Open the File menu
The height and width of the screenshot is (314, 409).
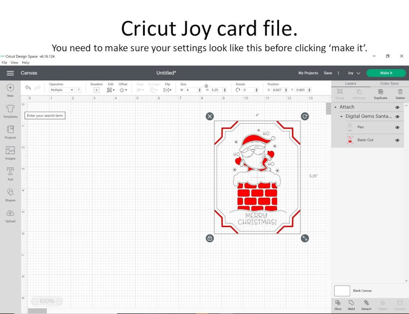(4, 63)
